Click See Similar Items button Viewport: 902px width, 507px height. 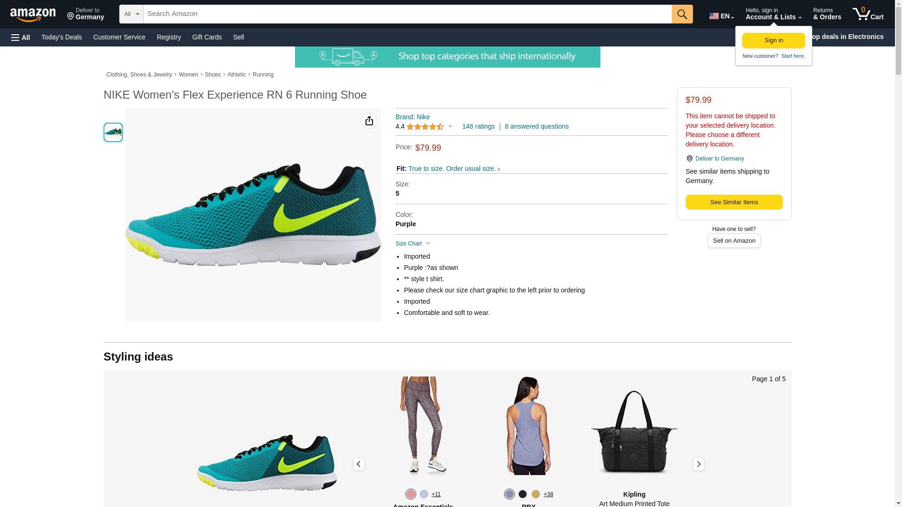[734, 202]
